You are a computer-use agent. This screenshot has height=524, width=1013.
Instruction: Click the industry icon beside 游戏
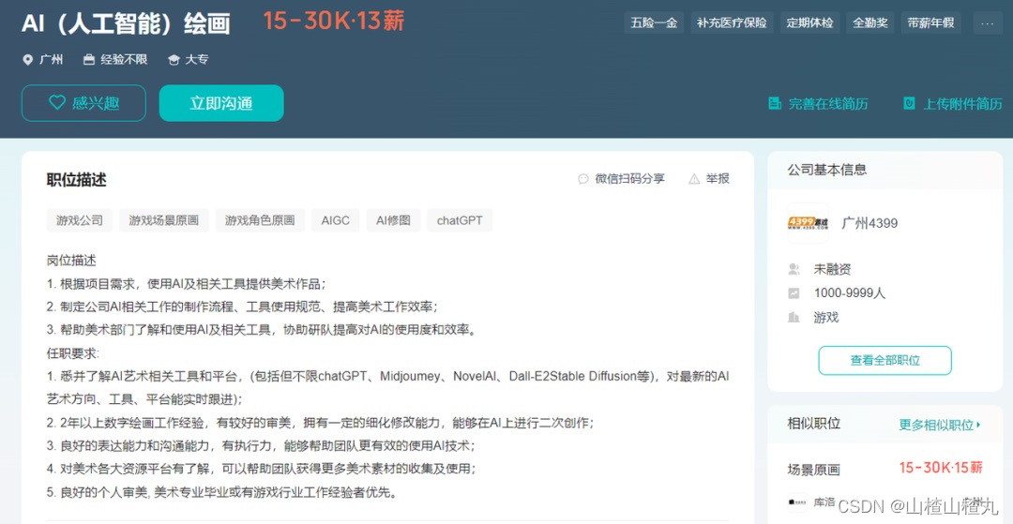tap(794, 317)
